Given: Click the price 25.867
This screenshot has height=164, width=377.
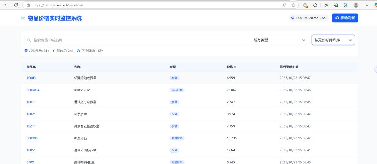Looking at the screenshot, I should tap(232, 90).
